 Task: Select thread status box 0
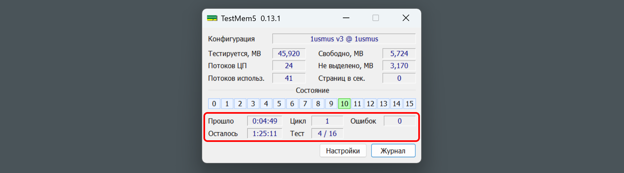click(x=214, y=104)
